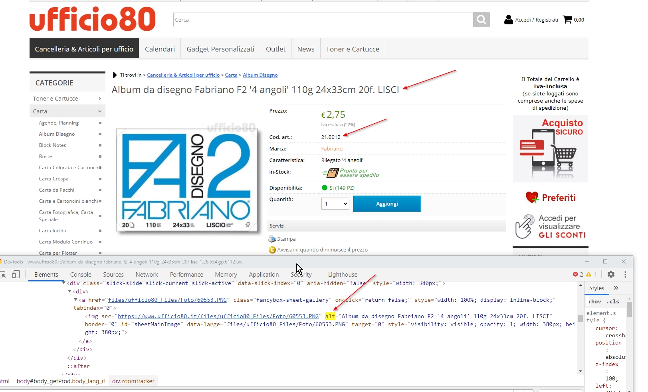The height and width of the screenshot is (392, 648).
Task: Click the Cerca search input field
Action: click(323, 20)
